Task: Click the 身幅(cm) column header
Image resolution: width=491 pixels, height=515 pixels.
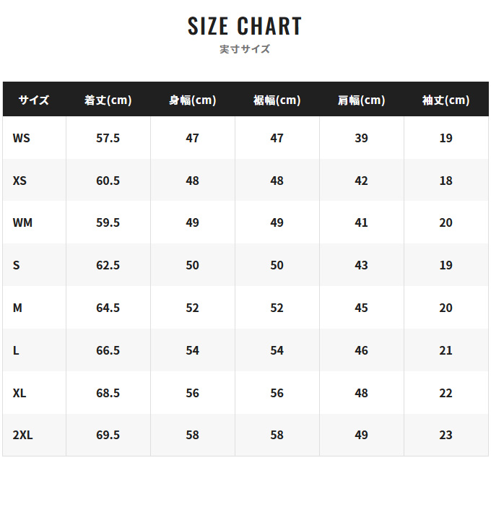Action: (x=193, y=100)
